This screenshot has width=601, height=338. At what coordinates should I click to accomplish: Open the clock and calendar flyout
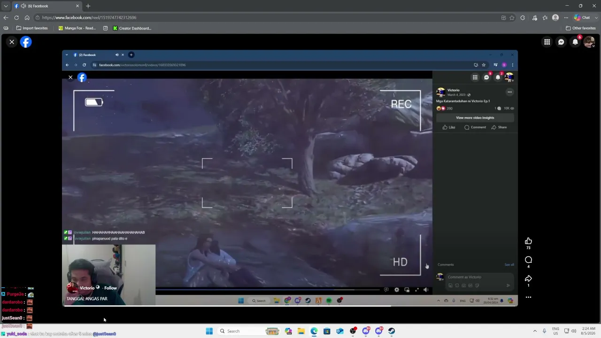tap(587, 331)
